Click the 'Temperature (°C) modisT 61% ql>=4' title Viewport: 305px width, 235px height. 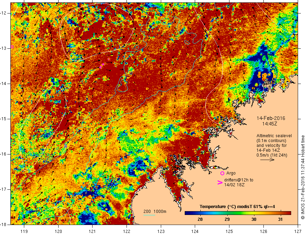point(237,207)
